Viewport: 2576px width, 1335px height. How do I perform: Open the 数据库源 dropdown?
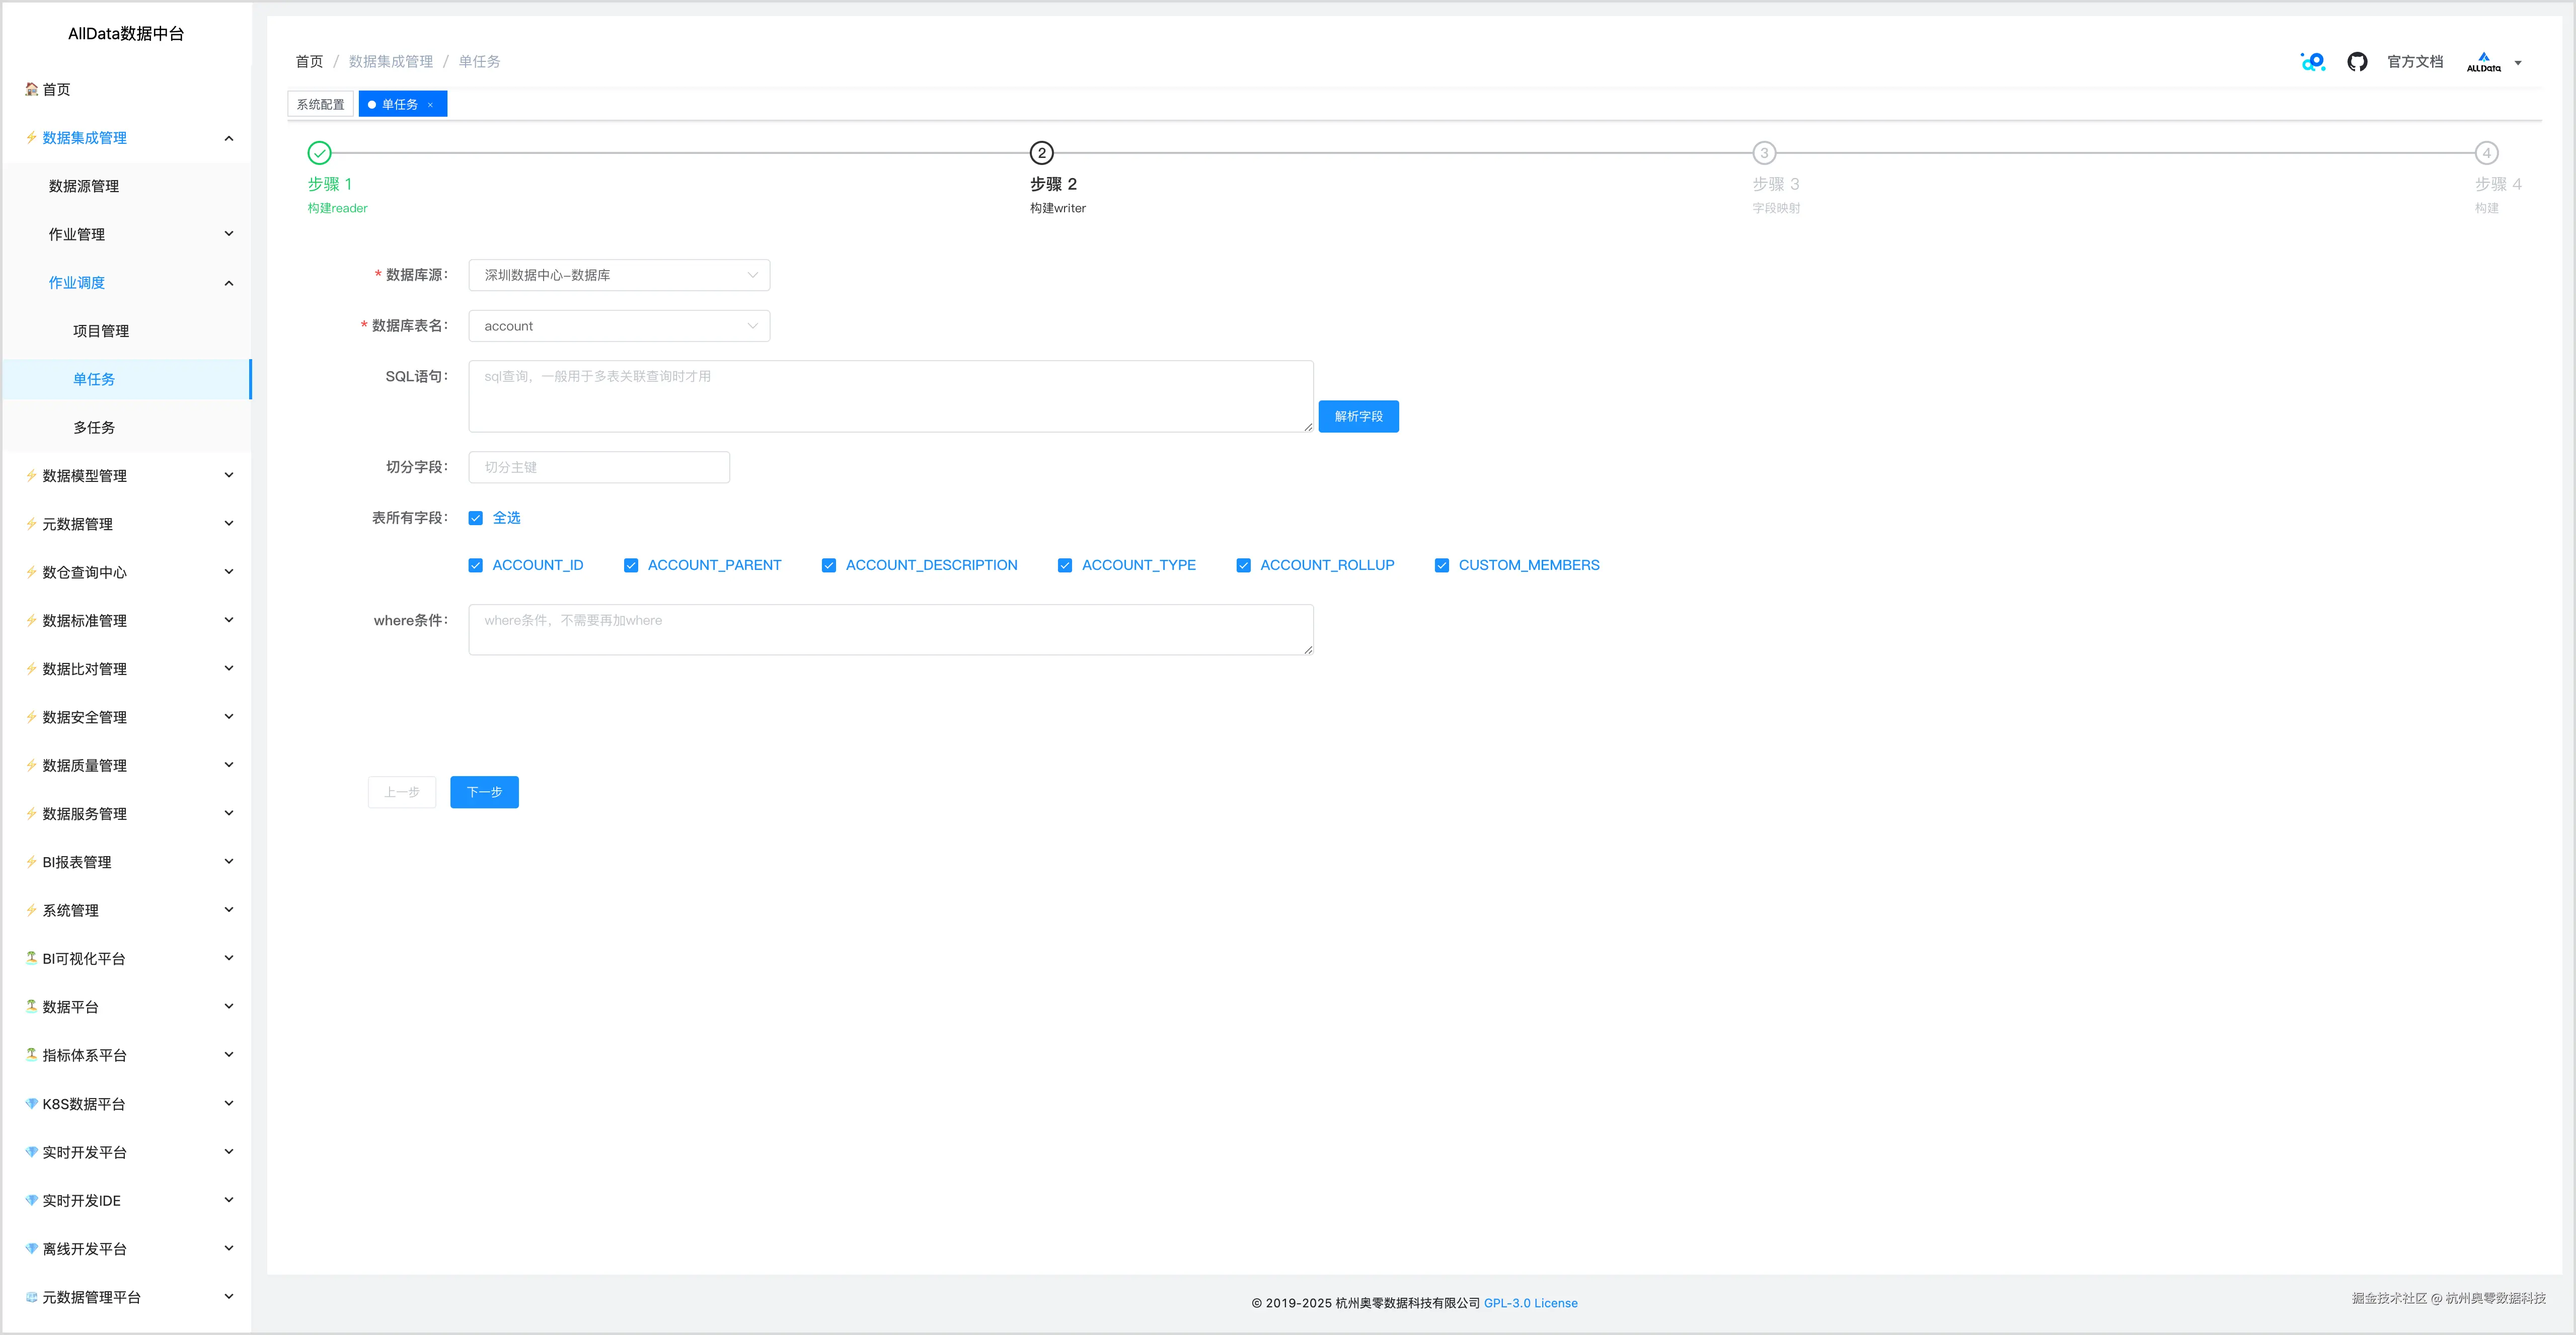619,275
